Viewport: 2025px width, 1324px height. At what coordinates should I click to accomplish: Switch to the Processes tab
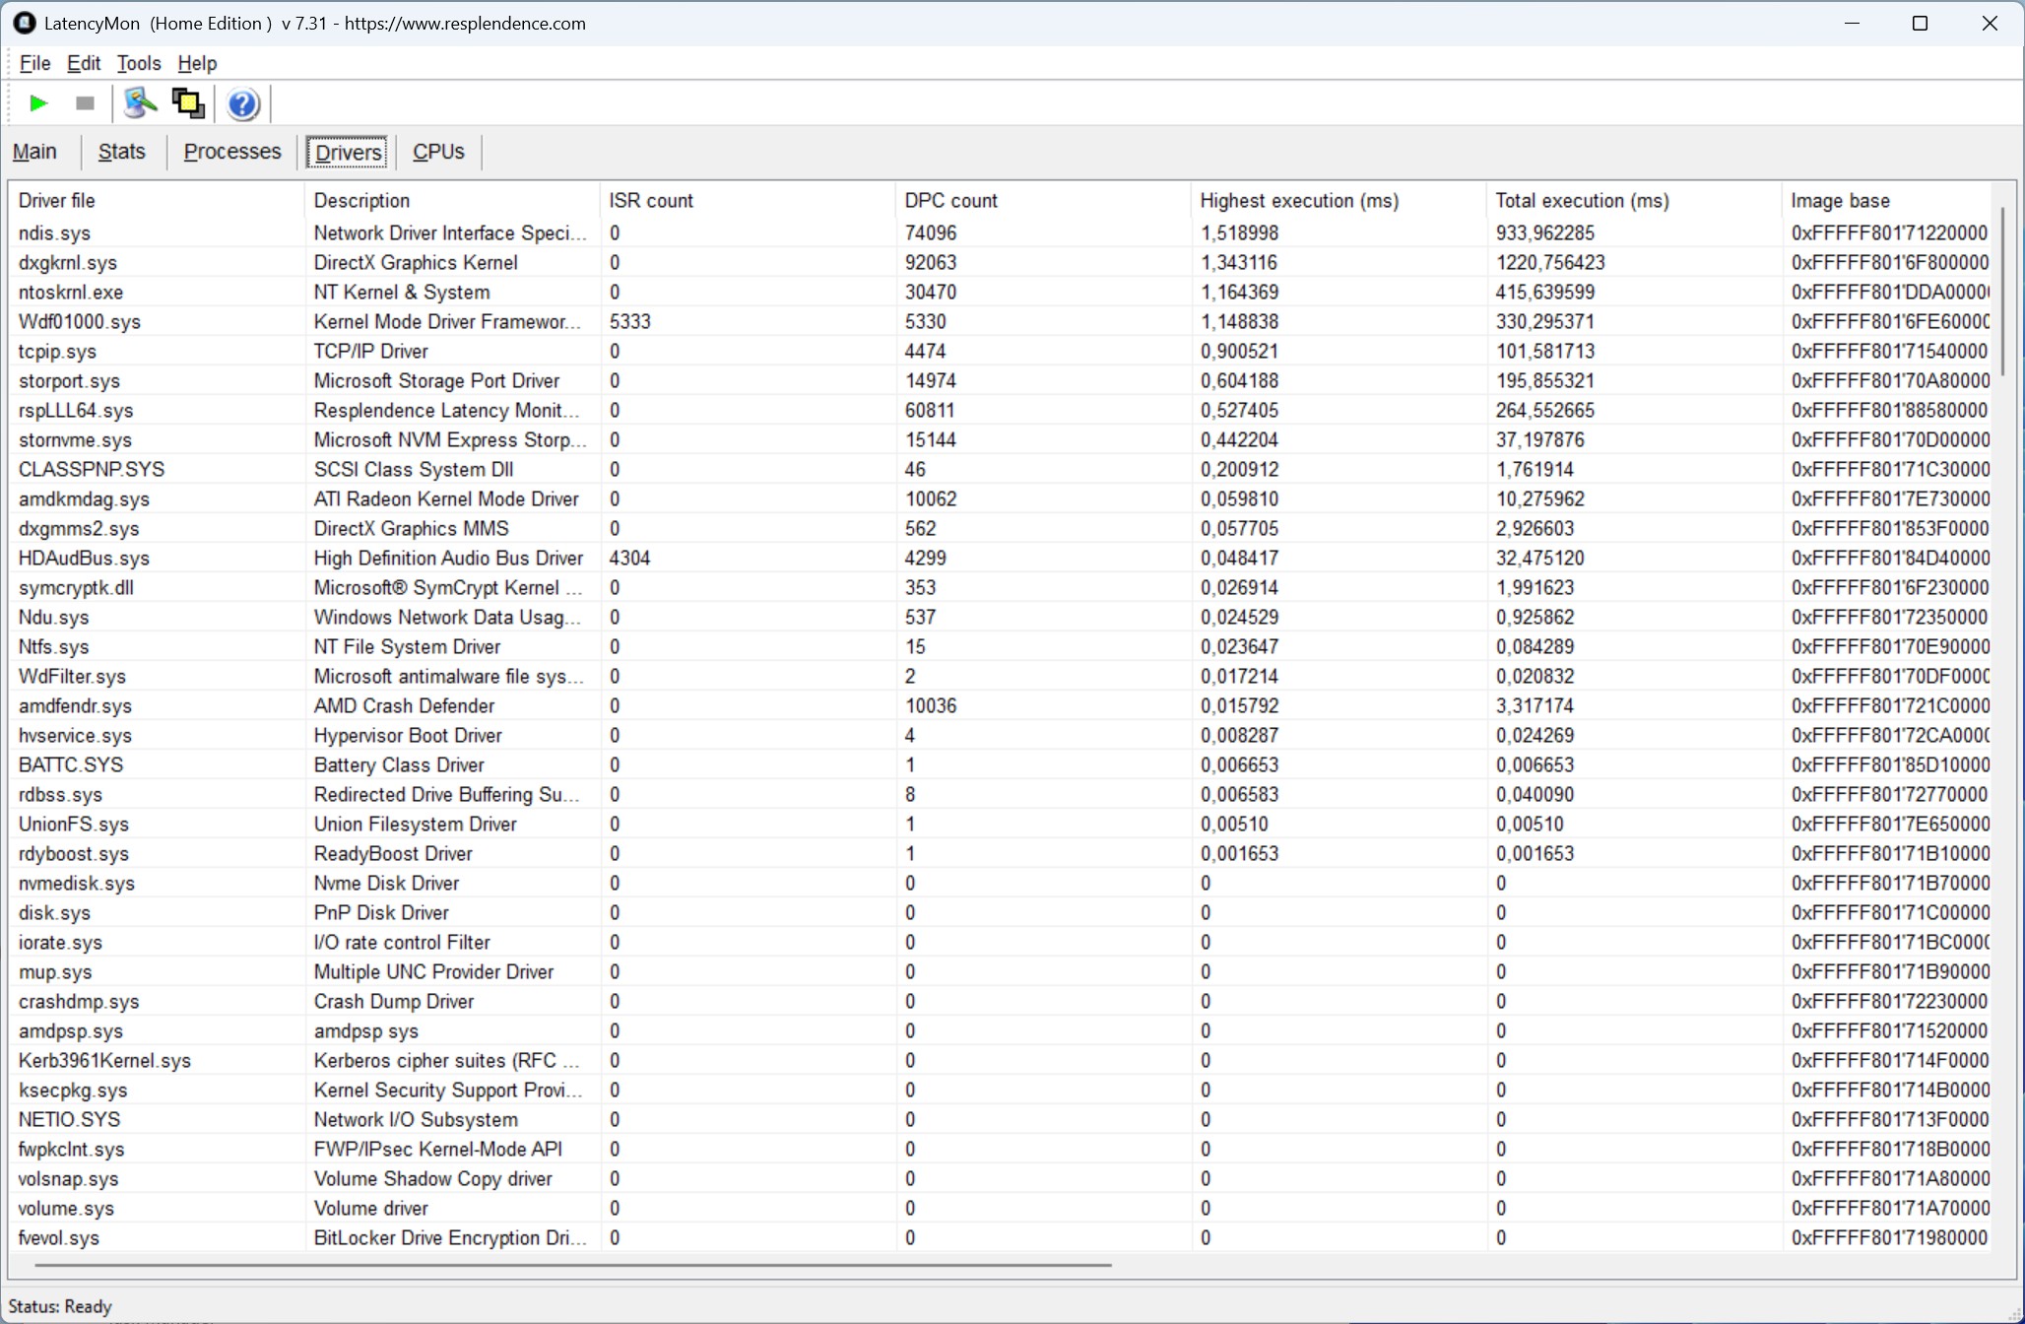pos(232,152)
